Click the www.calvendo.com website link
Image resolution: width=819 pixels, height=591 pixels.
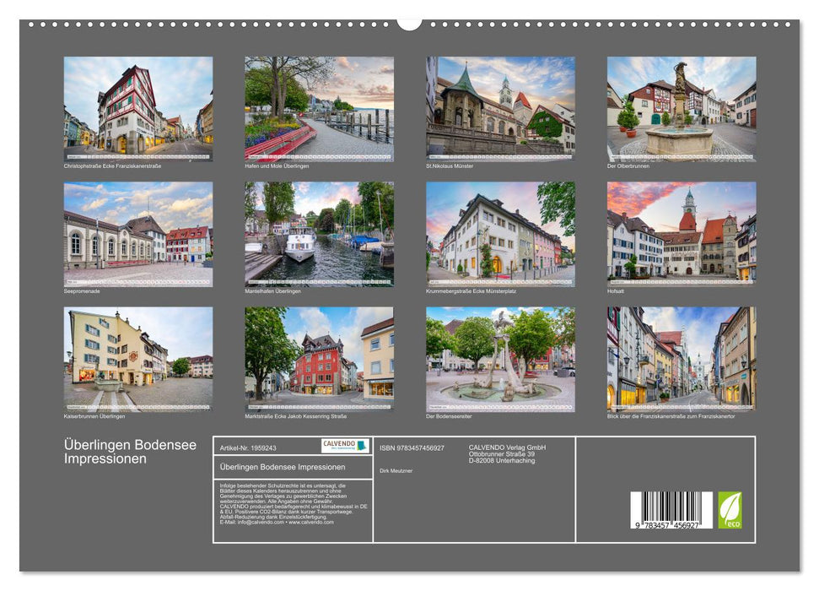[311, 523]
